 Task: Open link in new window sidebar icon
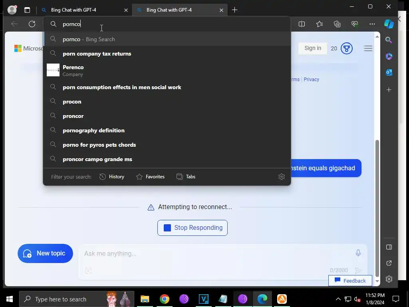tap(389, 263)
